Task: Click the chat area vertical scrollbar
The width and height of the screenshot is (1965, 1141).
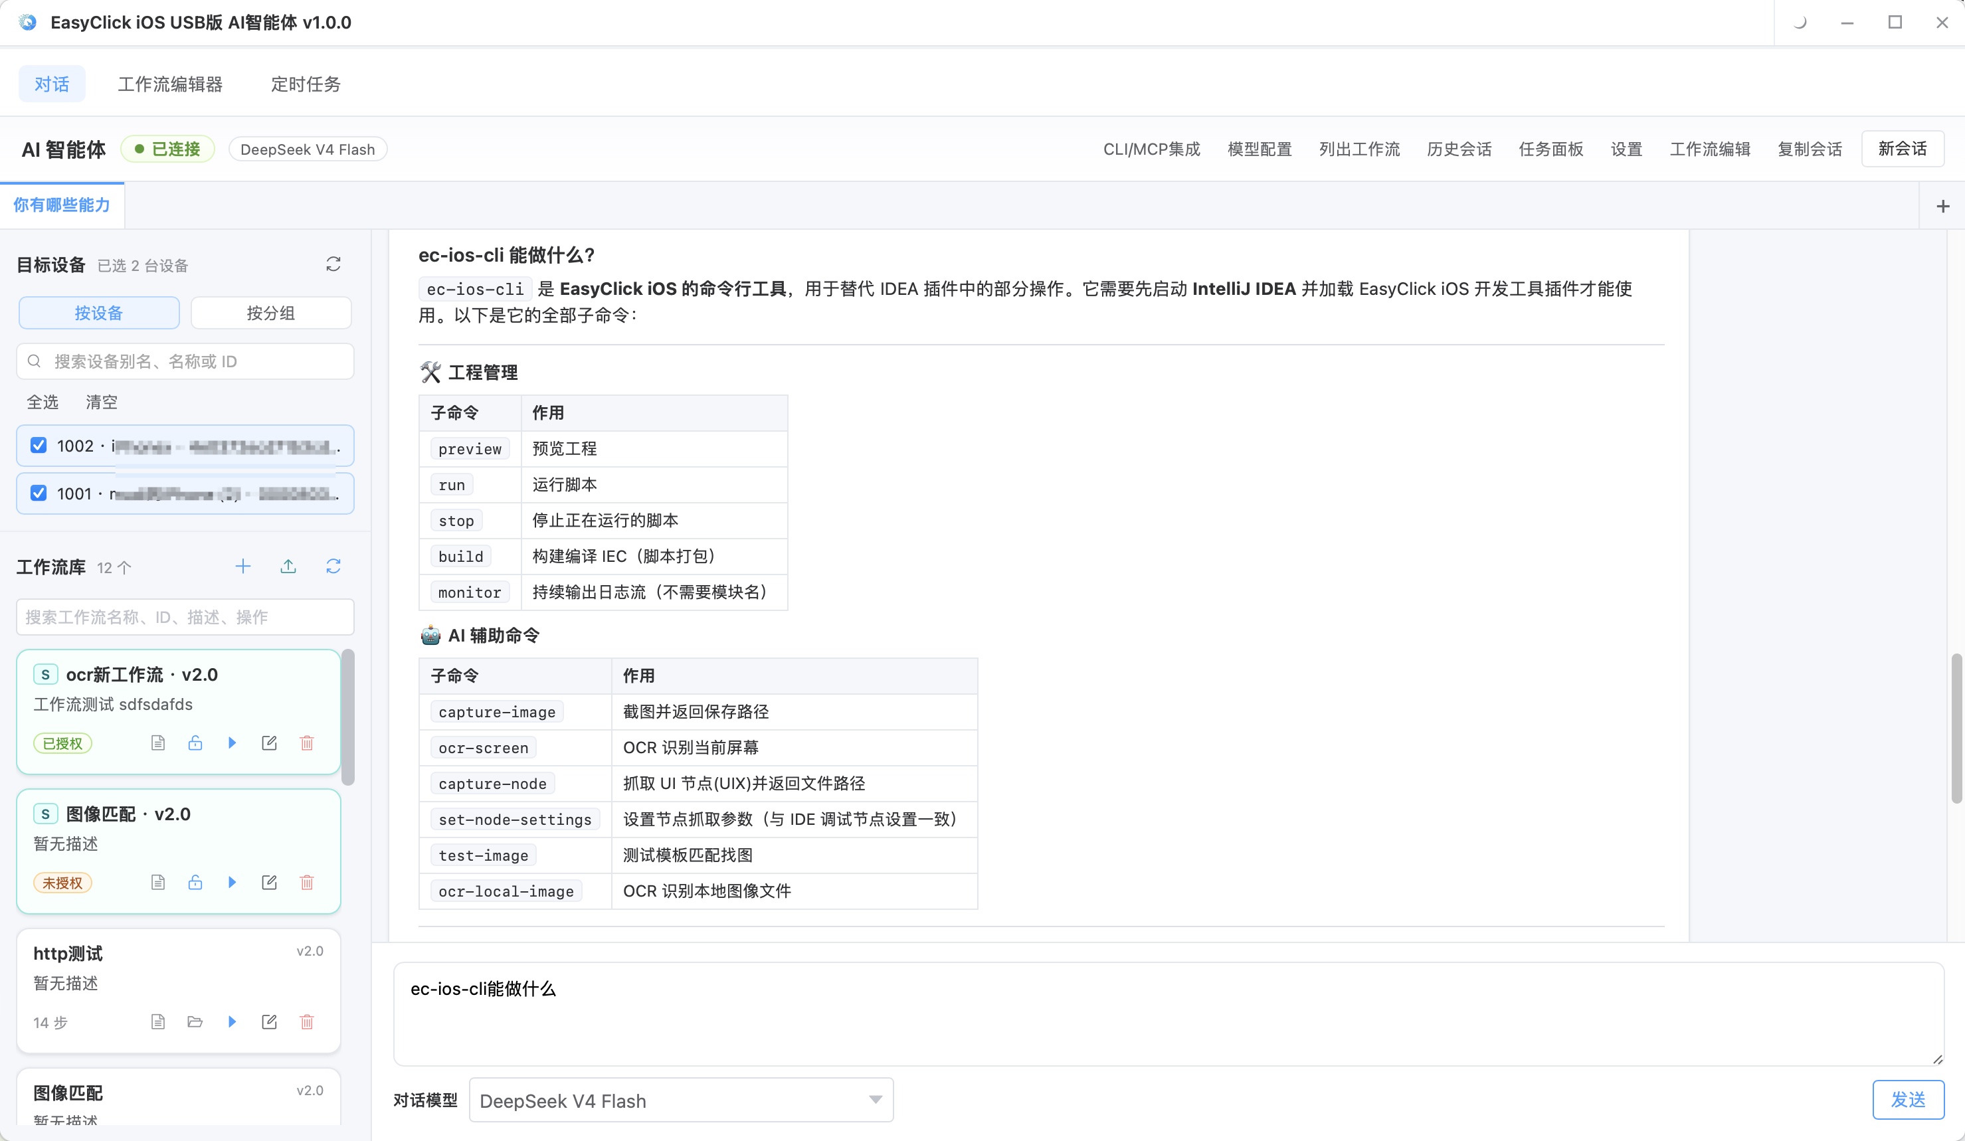Action: tap(1956, 728)
